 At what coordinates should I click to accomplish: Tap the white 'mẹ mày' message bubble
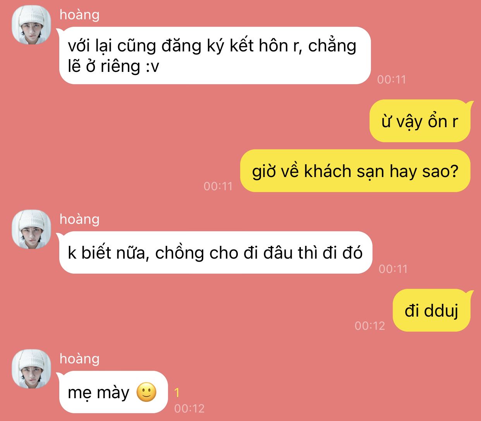(113, 392)
